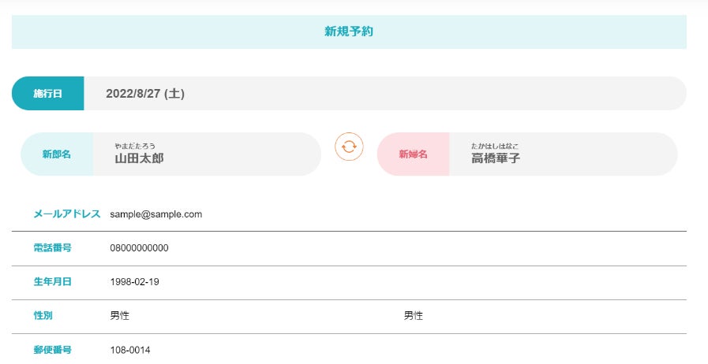Click the やまだたろう furigana text
Viewport: 708px width, 364px height.
coord(134,146)
